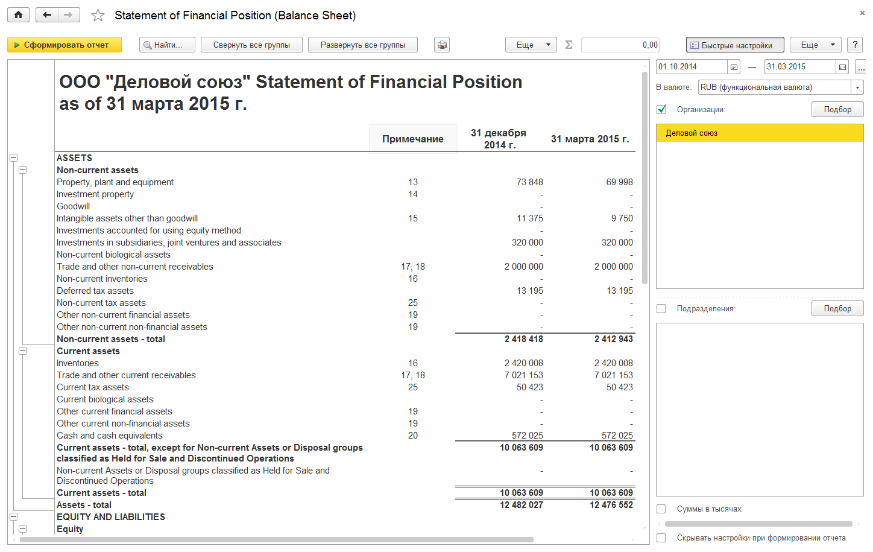Click the report title ООО Деловой союз
Viewport: 873px width, 552px height.
tap(291, 92)
